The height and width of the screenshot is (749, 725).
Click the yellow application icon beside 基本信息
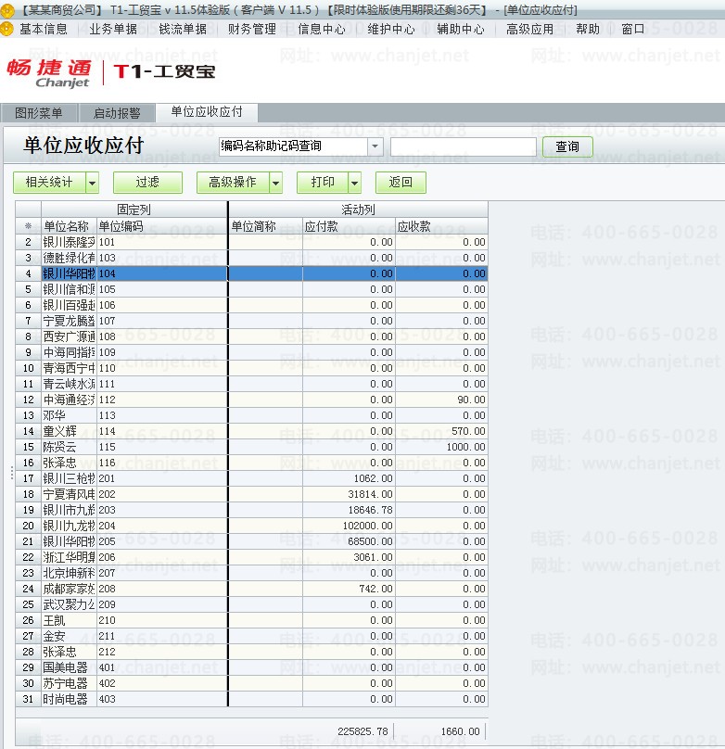click(6, 29)
